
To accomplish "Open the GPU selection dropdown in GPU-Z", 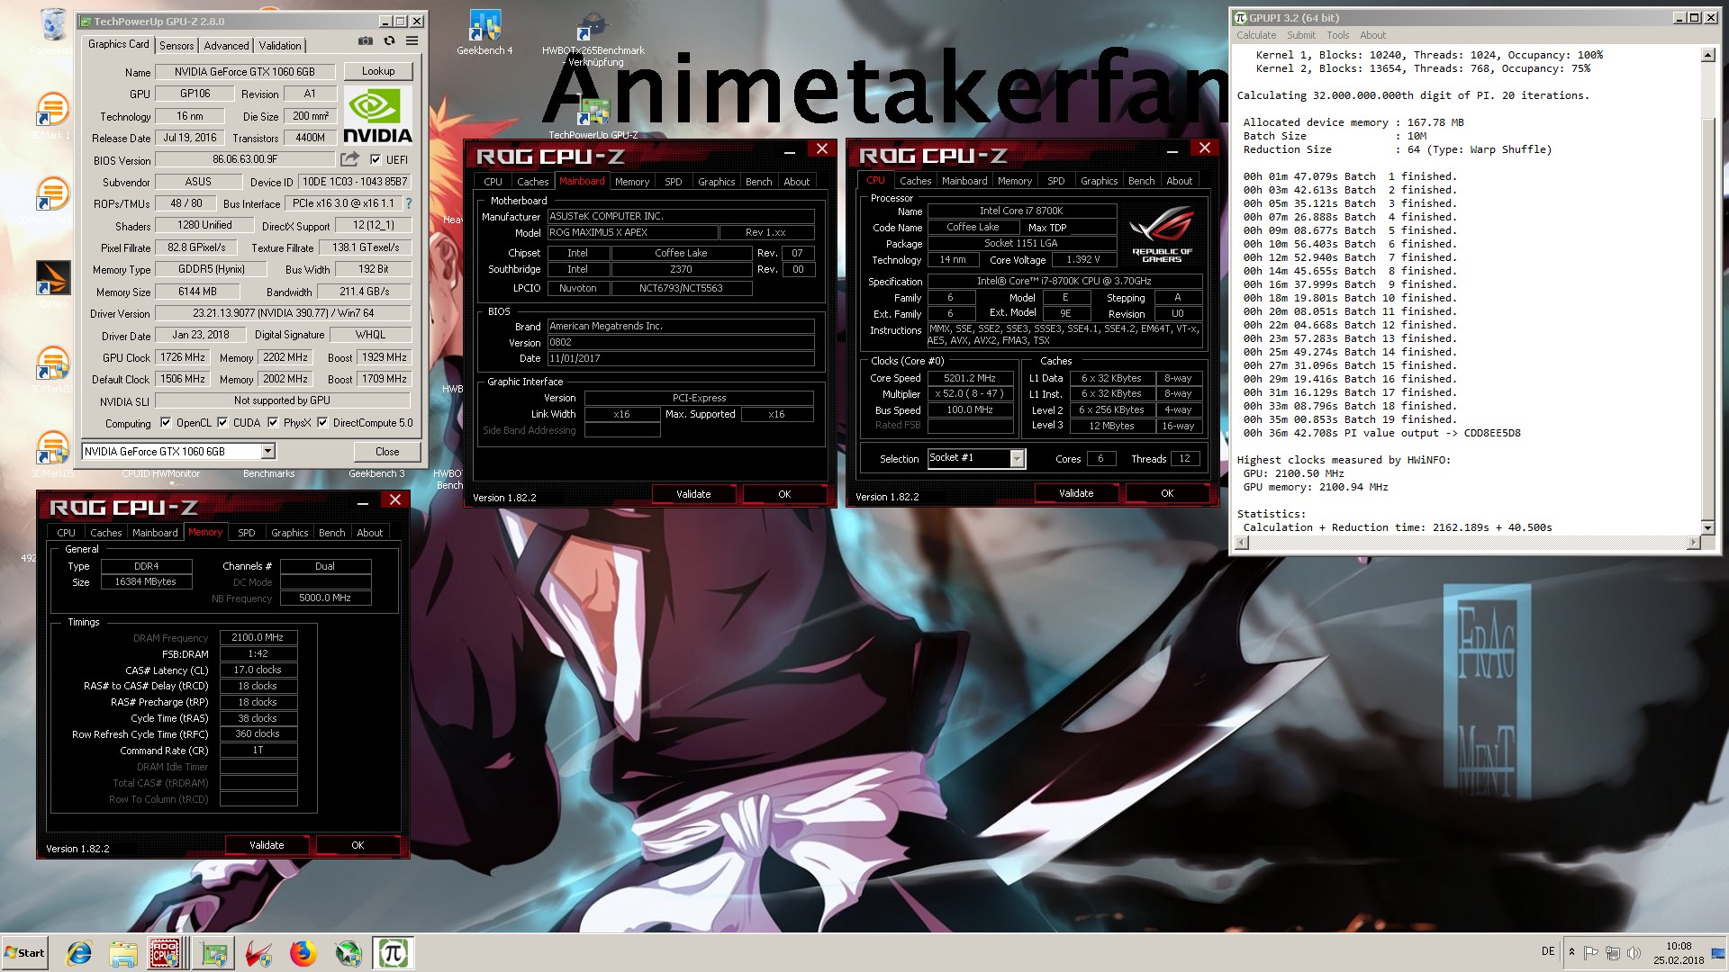I will (x=267, y=451).
